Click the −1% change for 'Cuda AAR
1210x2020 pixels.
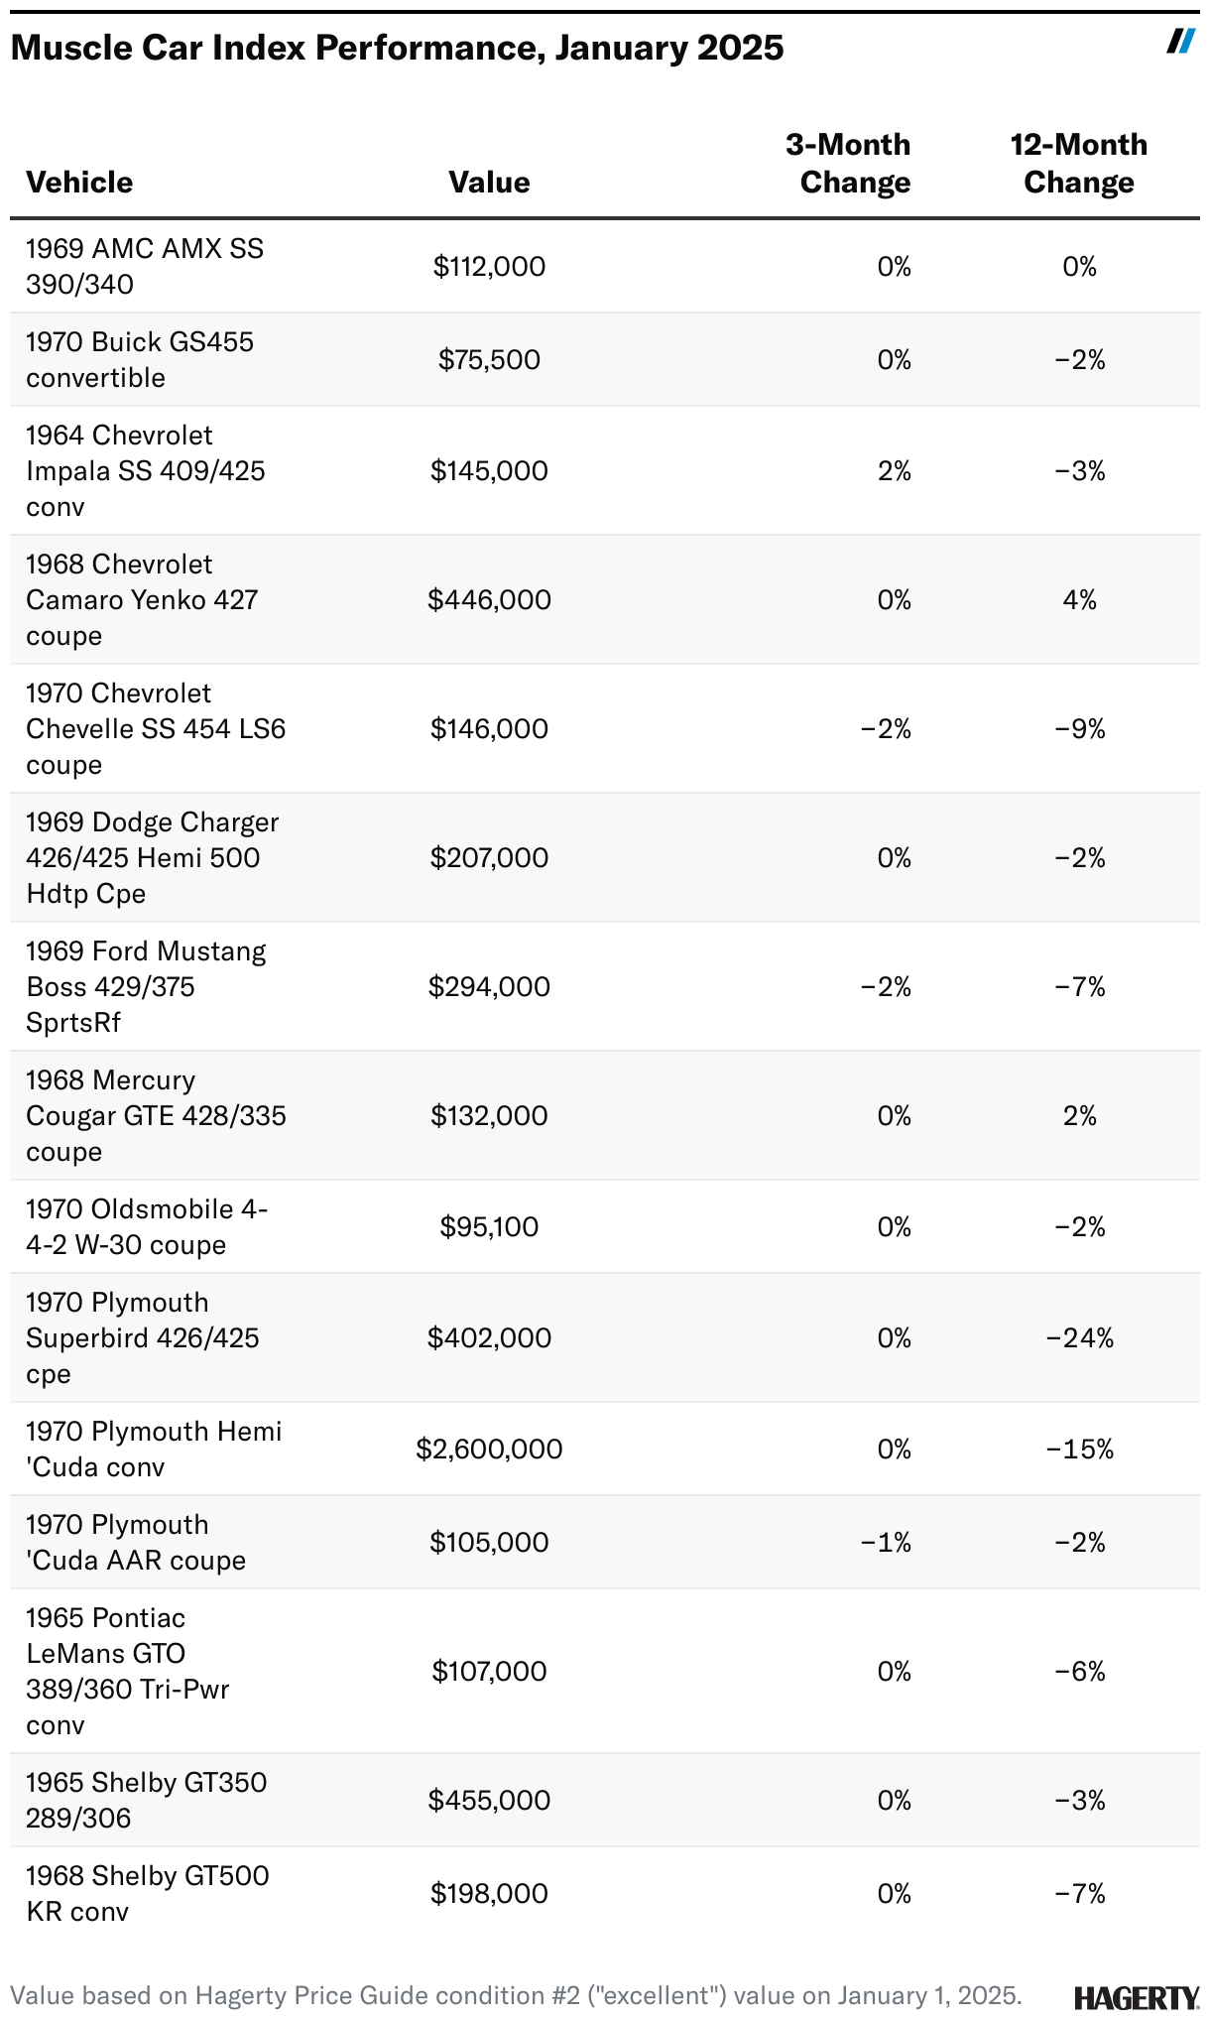pyautogui.click(x=886, y=1543)
